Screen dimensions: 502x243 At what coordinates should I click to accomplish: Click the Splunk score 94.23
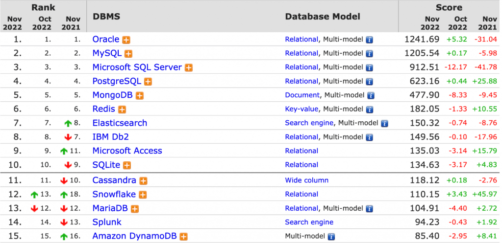click(x=427, y=222)
